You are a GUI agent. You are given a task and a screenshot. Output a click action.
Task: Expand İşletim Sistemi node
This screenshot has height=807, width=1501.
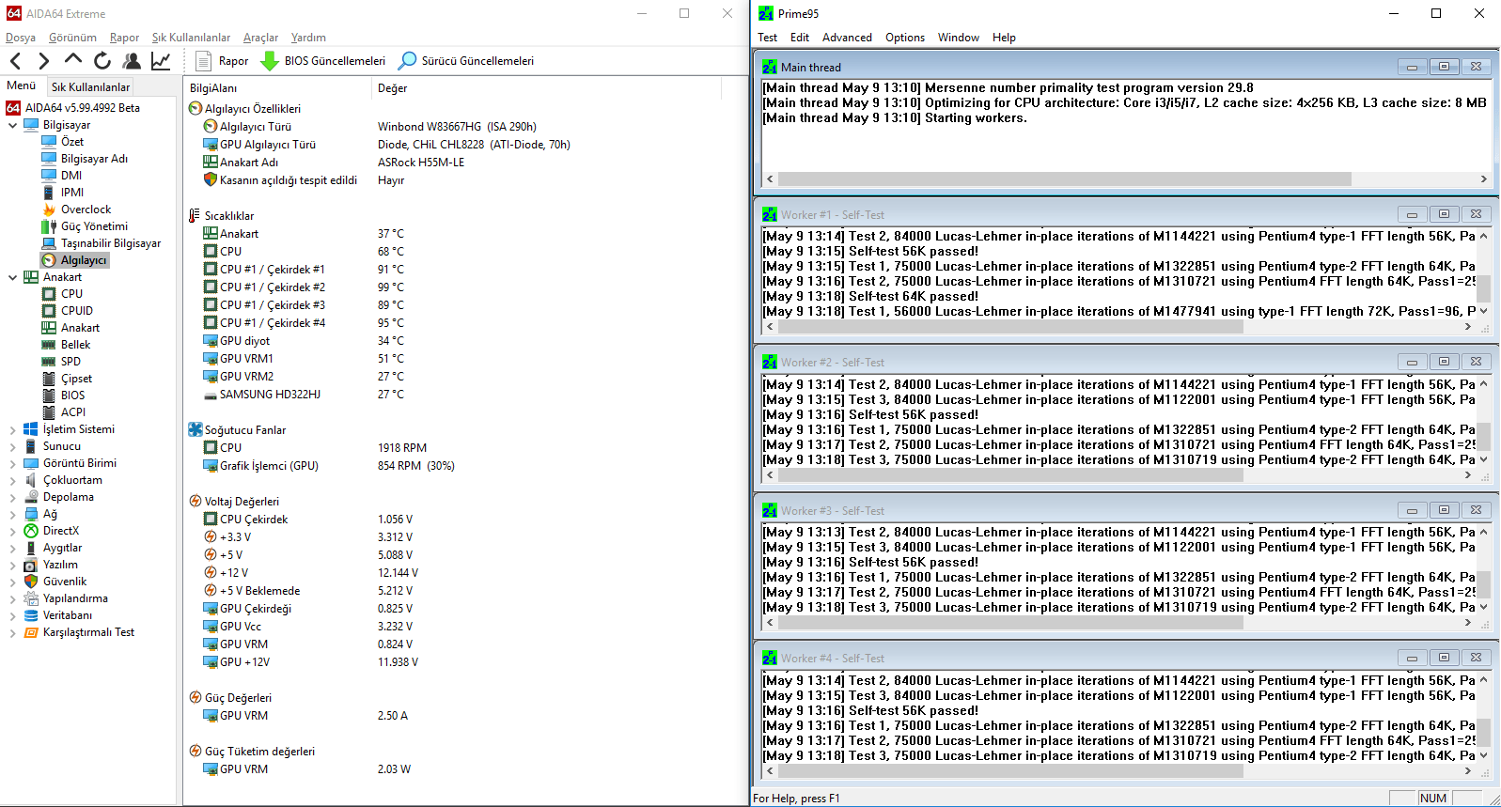tap(12, 429)
